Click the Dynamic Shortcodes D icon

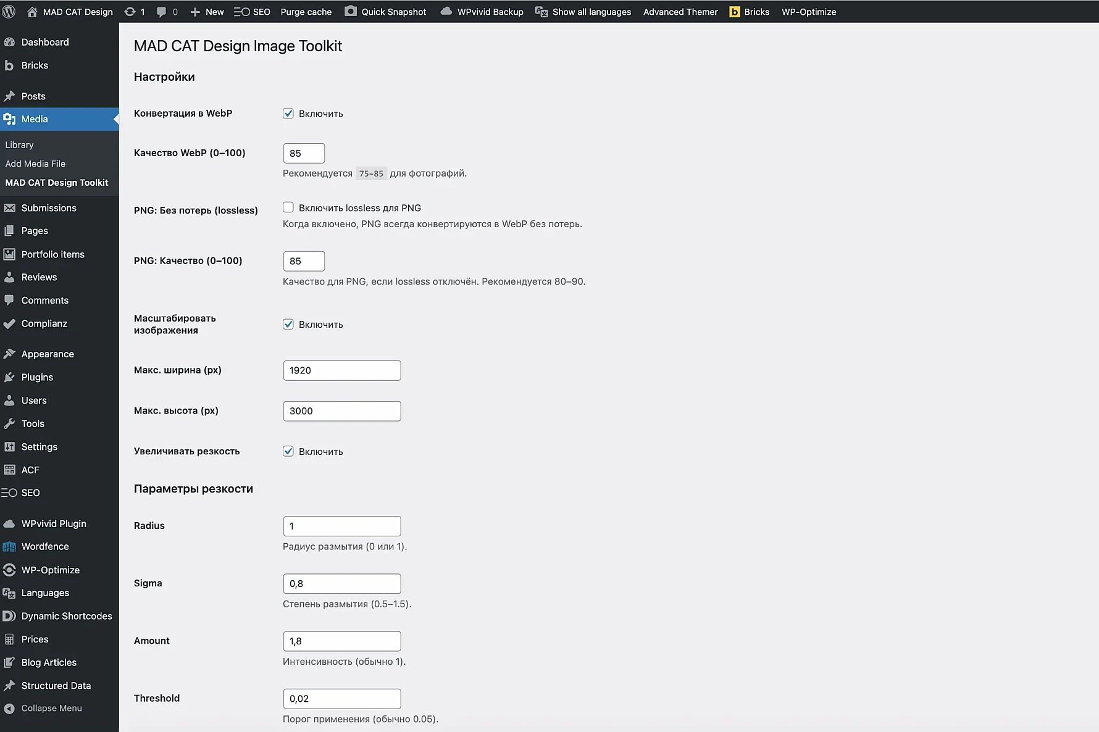click(x=9, y=616)
